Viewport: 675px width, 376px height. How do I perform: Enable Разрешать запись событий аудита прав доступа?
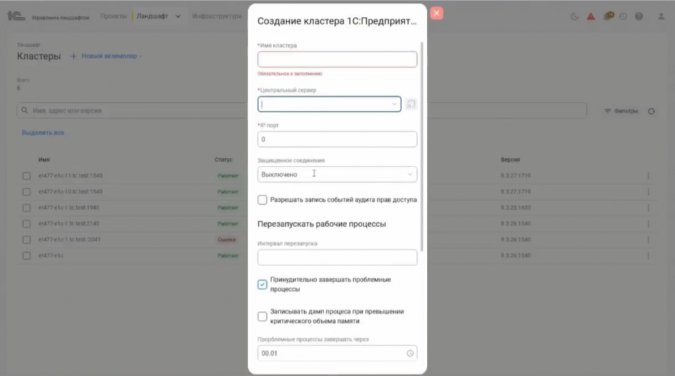[262, 200]
